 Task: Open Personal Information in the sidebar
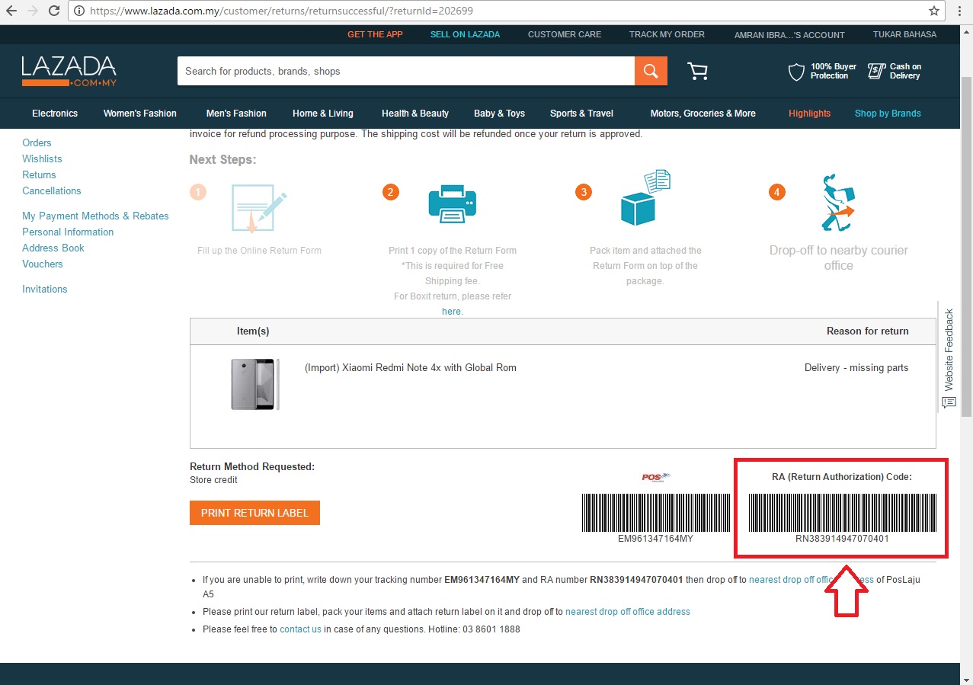[68, 232]
